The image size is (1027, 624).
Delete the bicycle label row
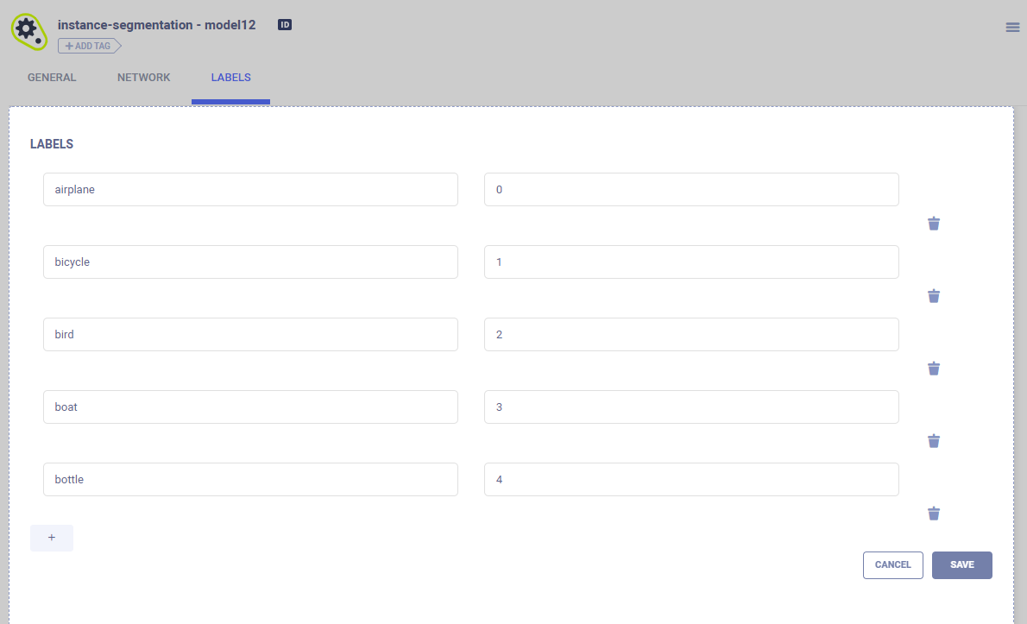[x=933, y=296]
